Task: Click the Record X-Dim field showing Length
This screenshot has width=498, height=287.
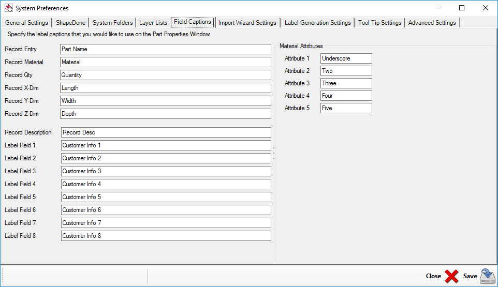Action: click(166, 88)
